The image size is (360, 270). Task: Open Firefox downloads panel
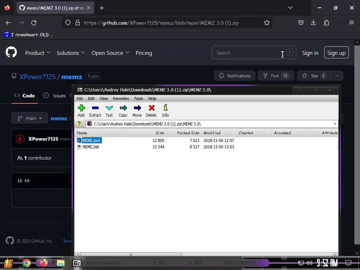tap(313, 22)
